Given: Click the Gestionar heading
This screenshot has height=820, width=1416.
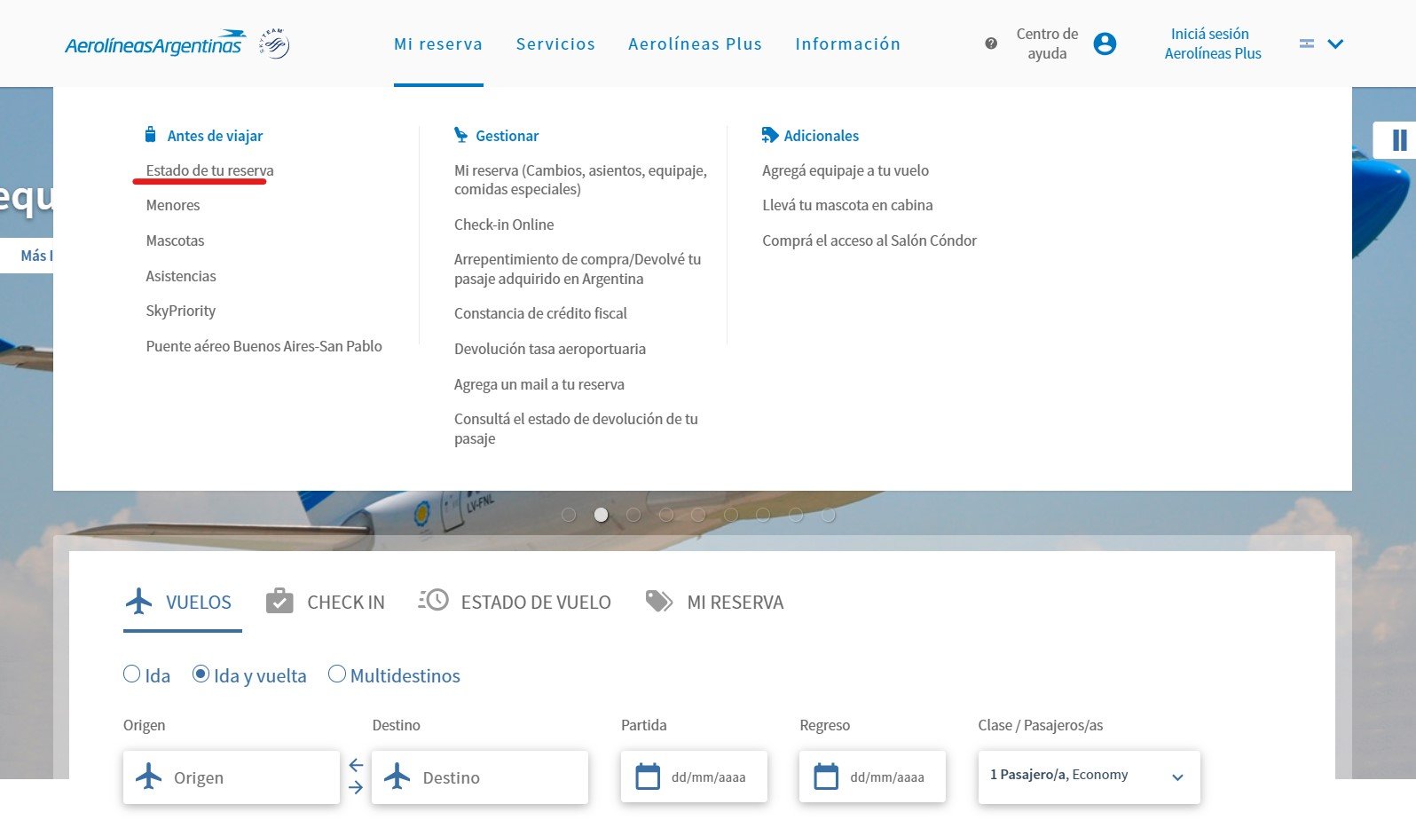Looking at the screenshot, I should click(507, 136).
